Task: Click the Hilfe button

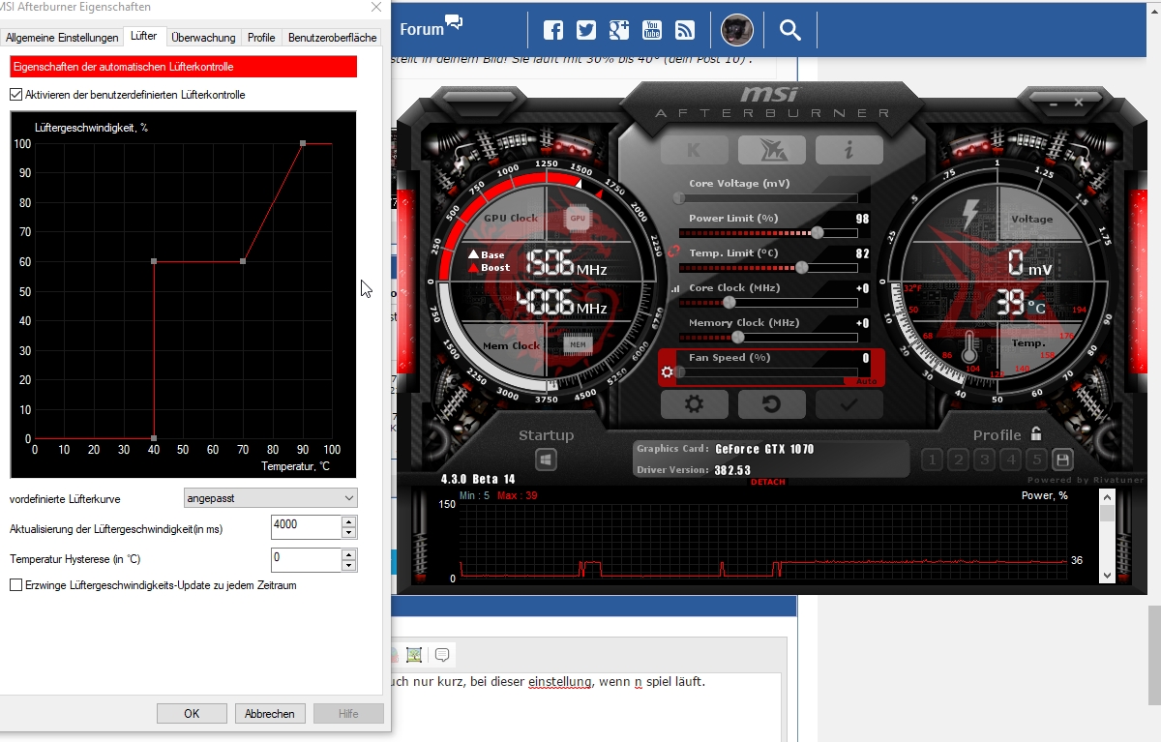Action: [348, 713]
